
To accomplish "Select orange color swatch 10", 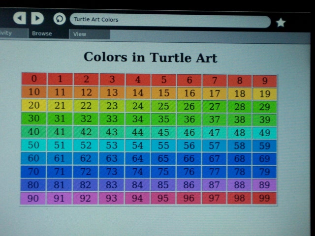I will tap(34, 92).
